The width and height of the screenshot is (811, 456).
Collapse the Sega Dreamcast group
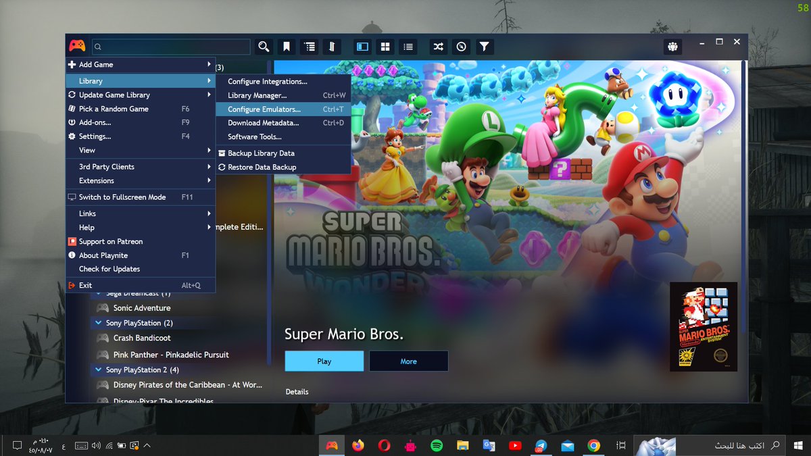click(99, 294)
